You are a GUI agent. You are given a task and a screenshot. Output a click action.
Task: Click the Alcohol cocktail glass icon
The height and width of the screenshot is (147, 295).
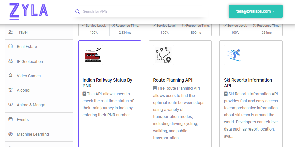pyautogui.click(x=11, y=90)
